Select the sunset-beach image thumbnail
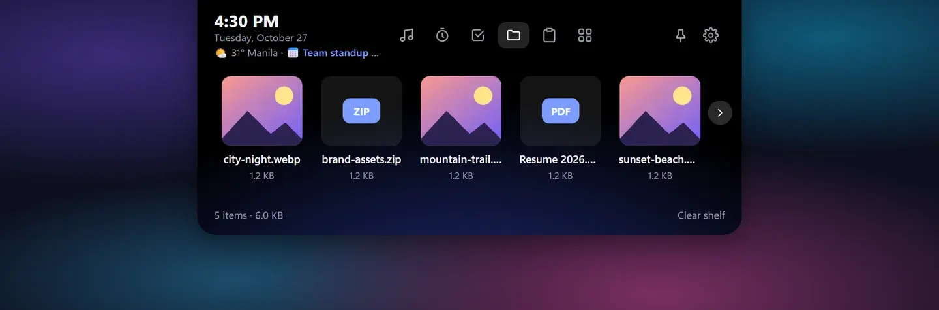Screen dimensions: 939x310 click(x=660, y=111)
